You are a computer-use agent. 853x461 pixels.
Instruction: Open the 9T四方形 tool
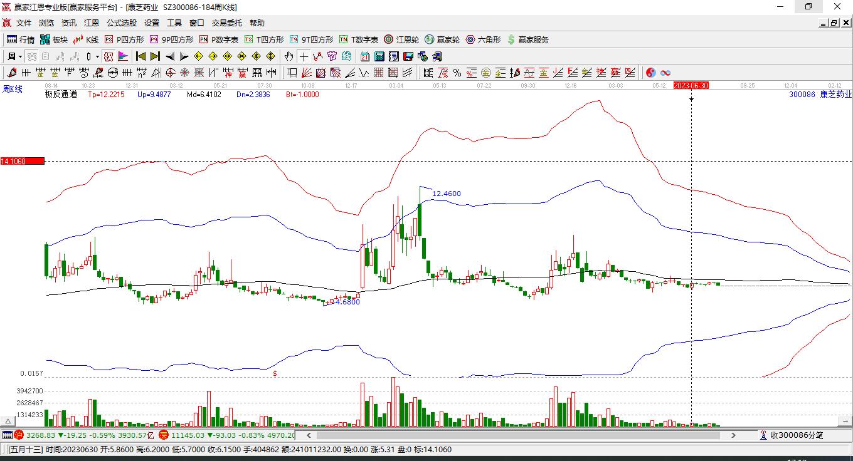pos(311,39)
